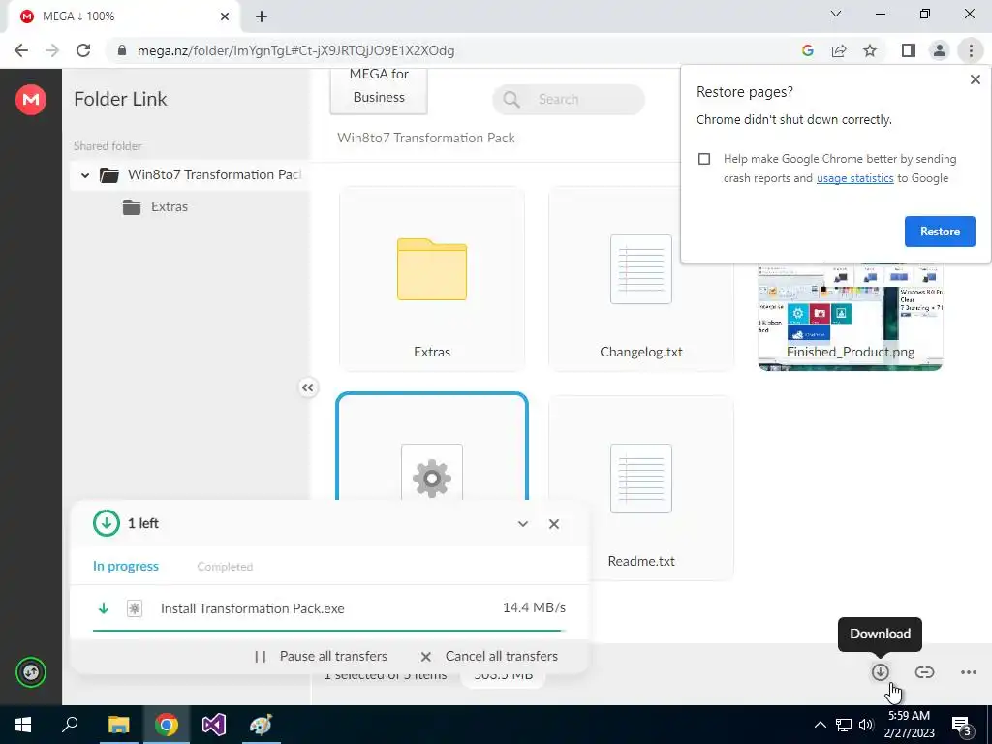
Task: Click Cancel all transfers
Action: (489, 656)
